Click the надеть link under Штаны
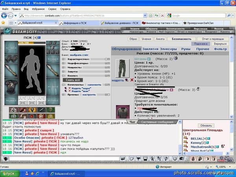Viewport: 236px width, 177px height. point(118,80)
